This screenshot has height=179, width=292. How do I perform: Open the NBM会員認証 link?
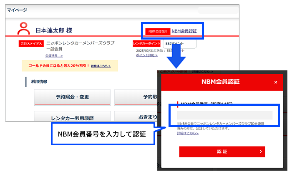pos(184,31)
